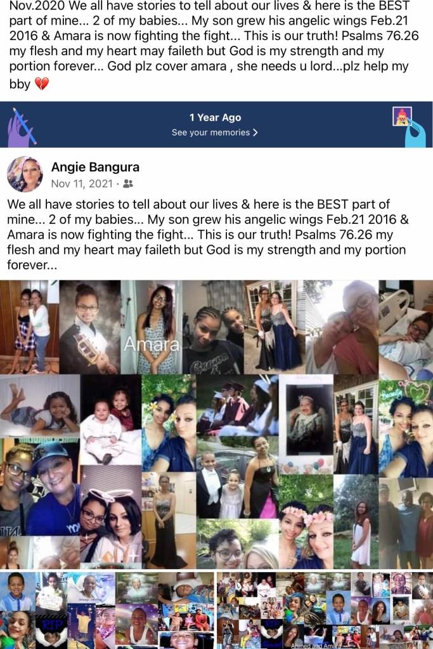Open the Nov 11, 2021 post timestamp

pos(82,183)
